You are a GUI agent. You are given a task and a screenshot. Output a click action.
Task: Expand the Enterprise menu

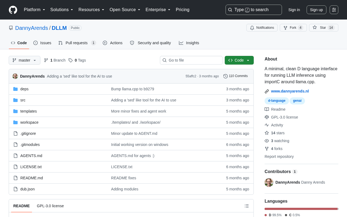pos(158,10)
